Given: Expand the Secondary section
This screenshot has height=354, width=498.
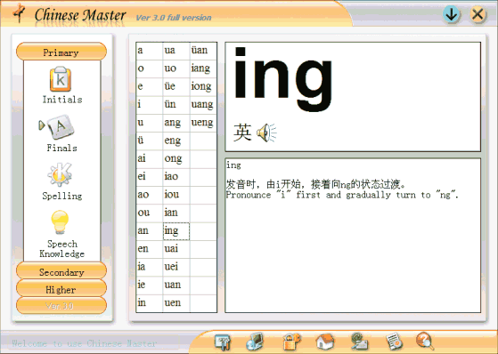Looking at the screenshot, I should point(61,271).
